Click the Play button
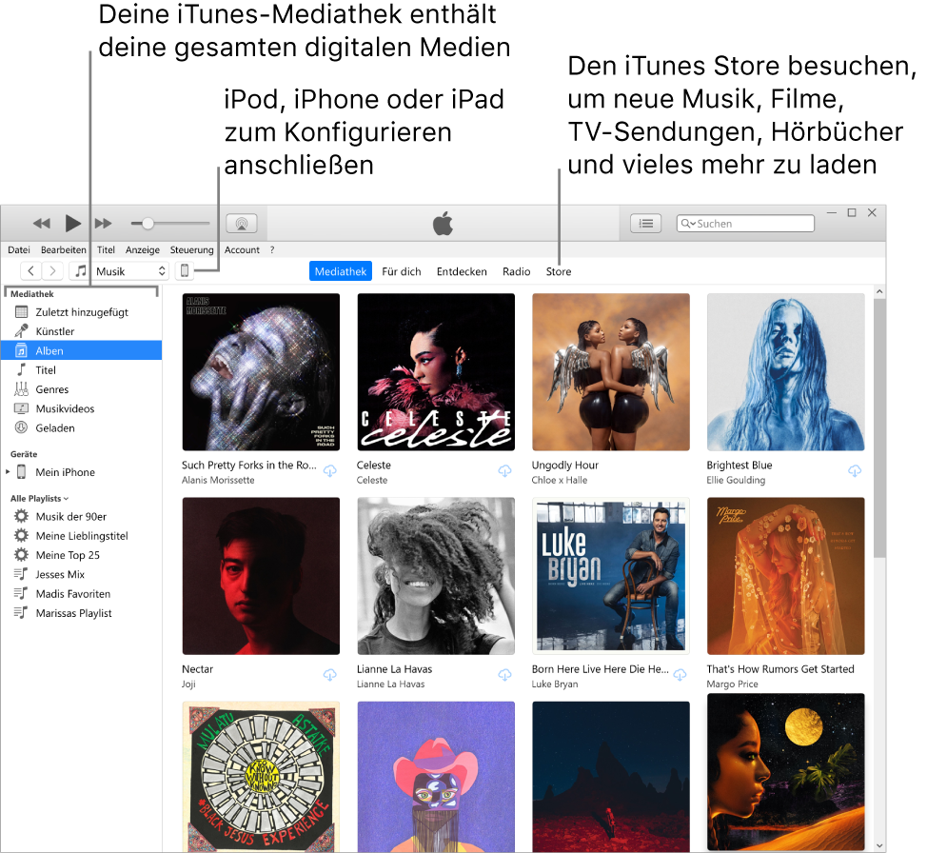927x853 pixels. tap(72, 224)
